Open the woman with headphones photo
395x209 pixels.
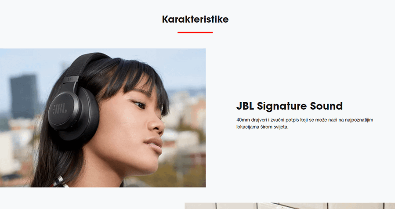pos(103,118)
